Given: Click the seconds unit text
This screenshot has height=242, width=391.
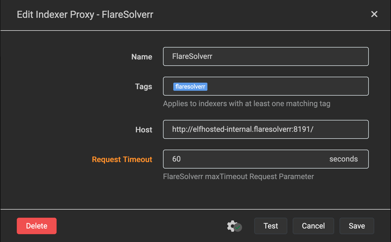Looking at the screenshot, I should click(343, 159).
